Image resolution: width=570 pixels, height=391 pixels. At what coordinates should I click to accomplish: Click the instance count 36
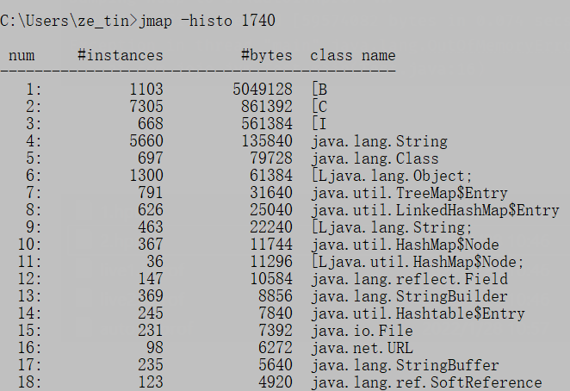[155, 261]
